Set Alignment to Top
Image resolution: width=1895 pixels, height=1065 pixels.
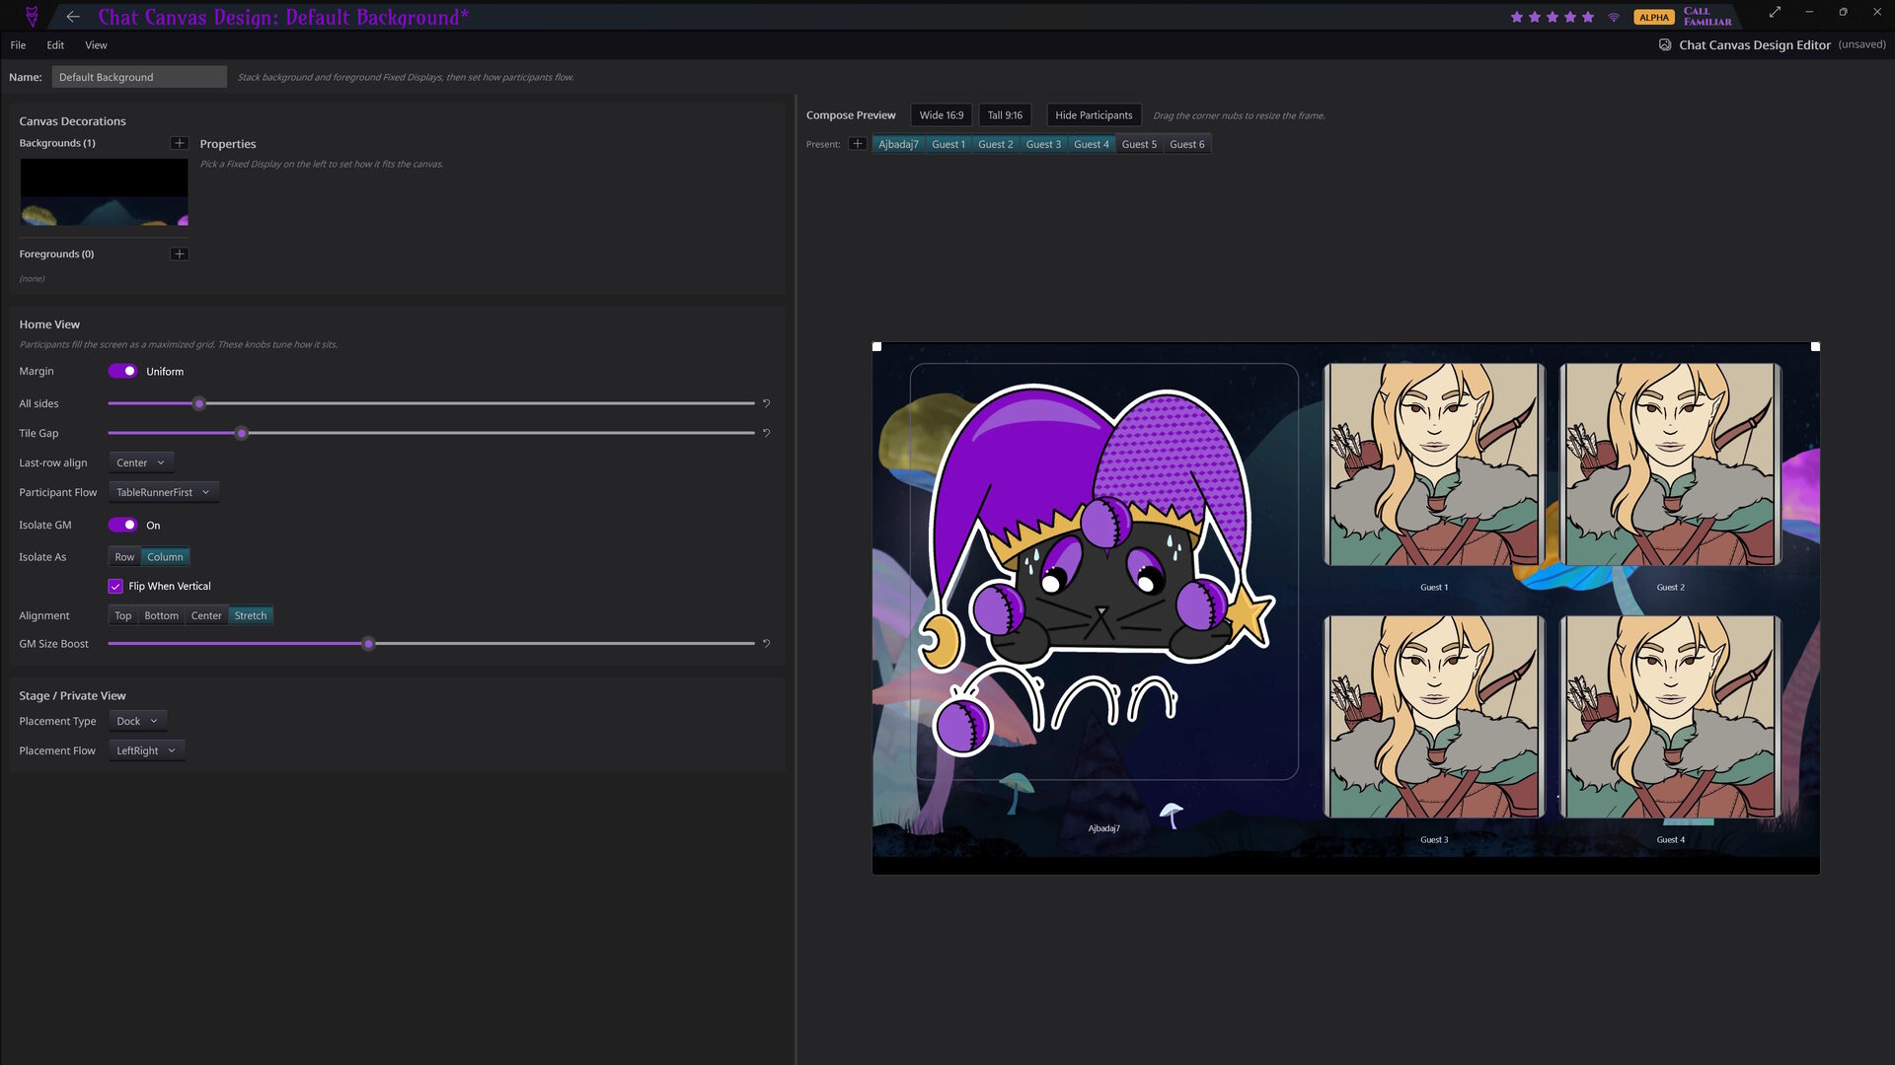click(x=122, y=615)
